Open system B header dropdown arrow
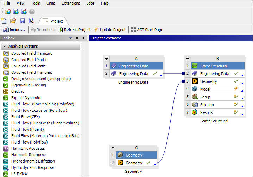The image size is (253, 177). click(188, 59)
